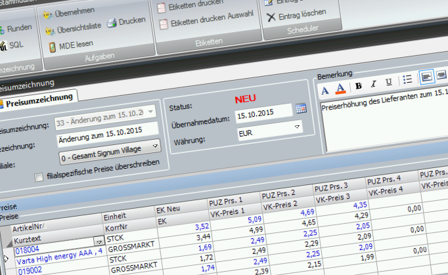Image resolution: width=448 pixels, height=275 pixels.
Task: Expand the Währung dropdown showing EUR
Action: click(296, 127)
